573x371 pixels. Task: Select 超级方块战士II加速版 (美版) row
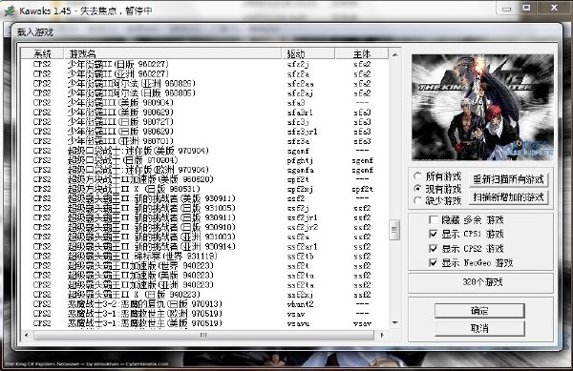[204, 179]
